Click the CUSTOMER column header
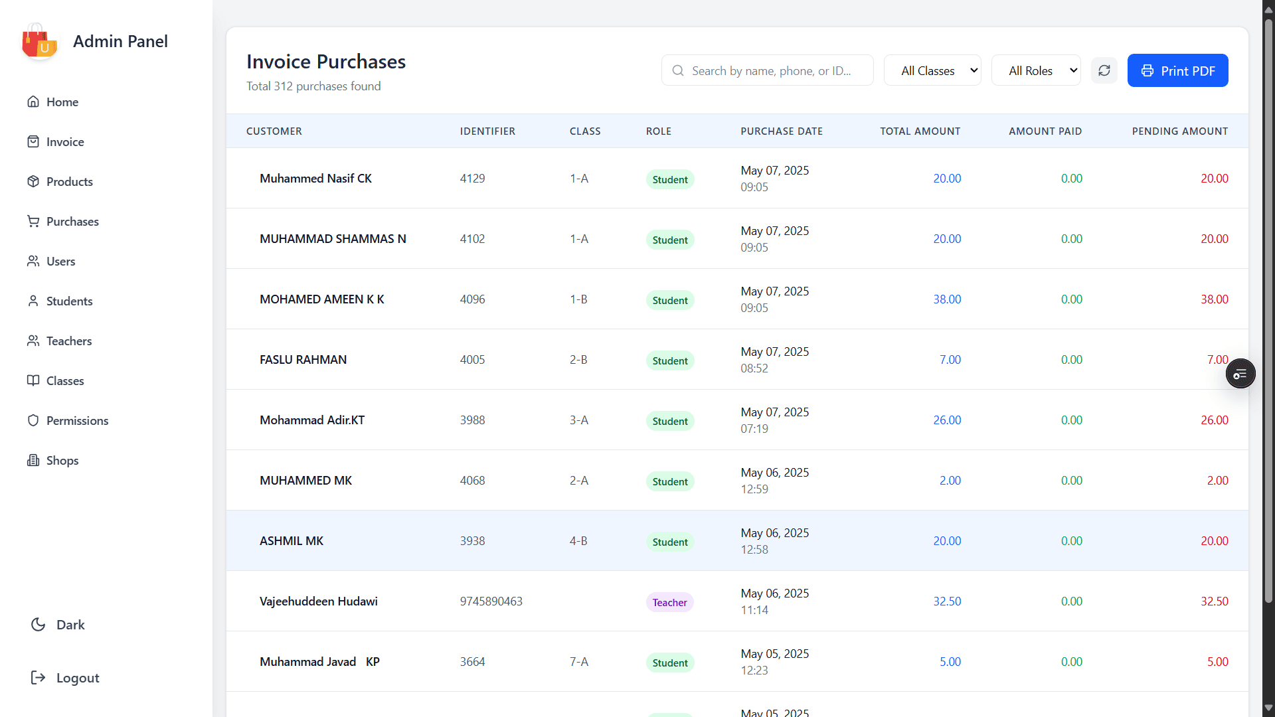1275x717 pixels. (274, 131)
